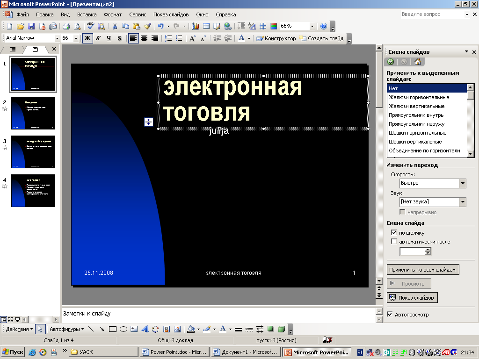Open the Правка menu

click(x=44, y=14)
